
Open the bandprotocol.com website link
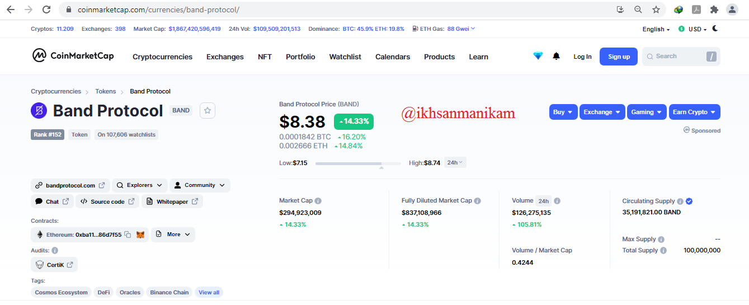coord(70,185)
